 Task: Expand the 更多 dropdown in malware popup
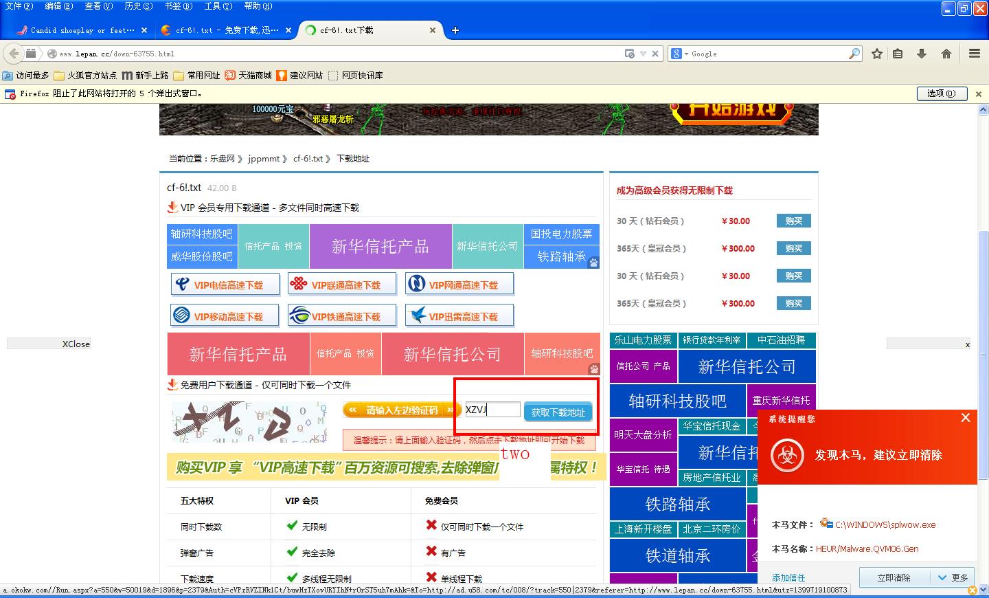[x=953, y=577]
